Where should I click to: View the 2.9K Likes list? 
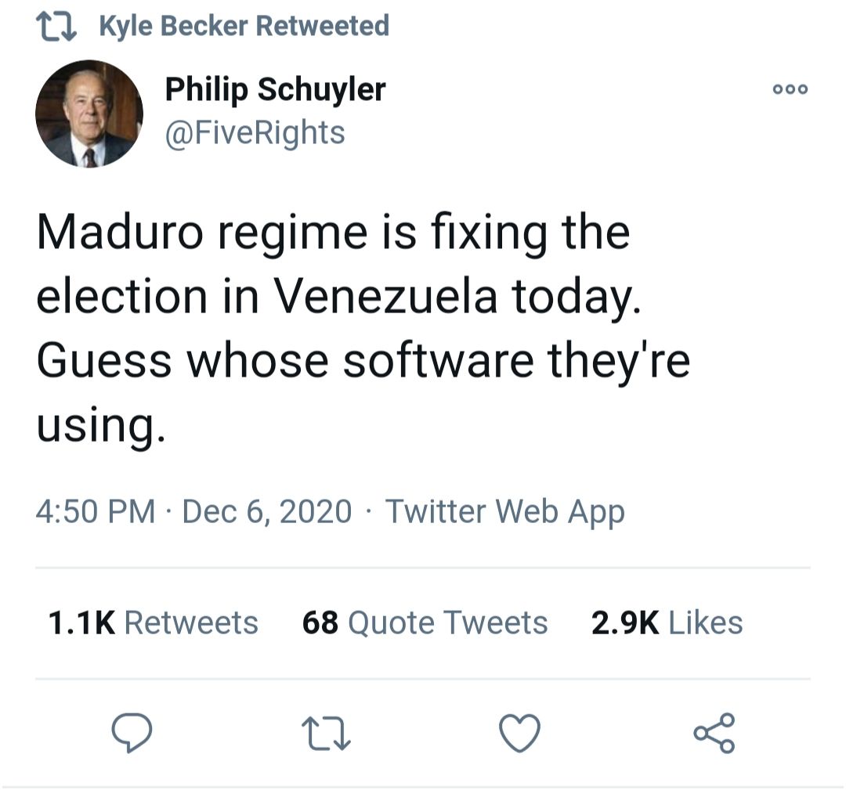pos(666,622)
